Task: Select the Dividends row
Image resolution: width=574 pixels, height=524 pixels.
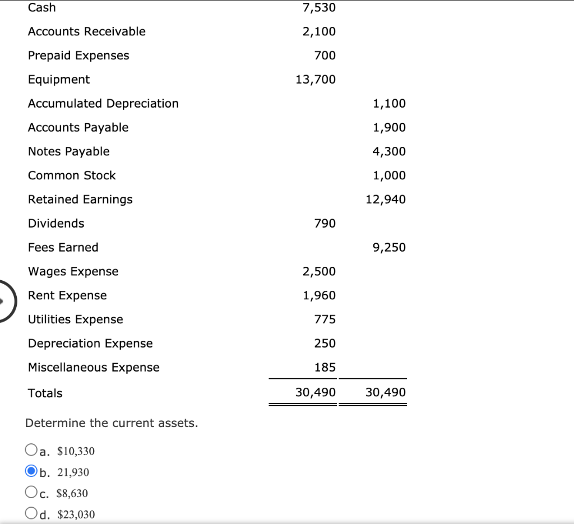Action: tap(55, 223)
